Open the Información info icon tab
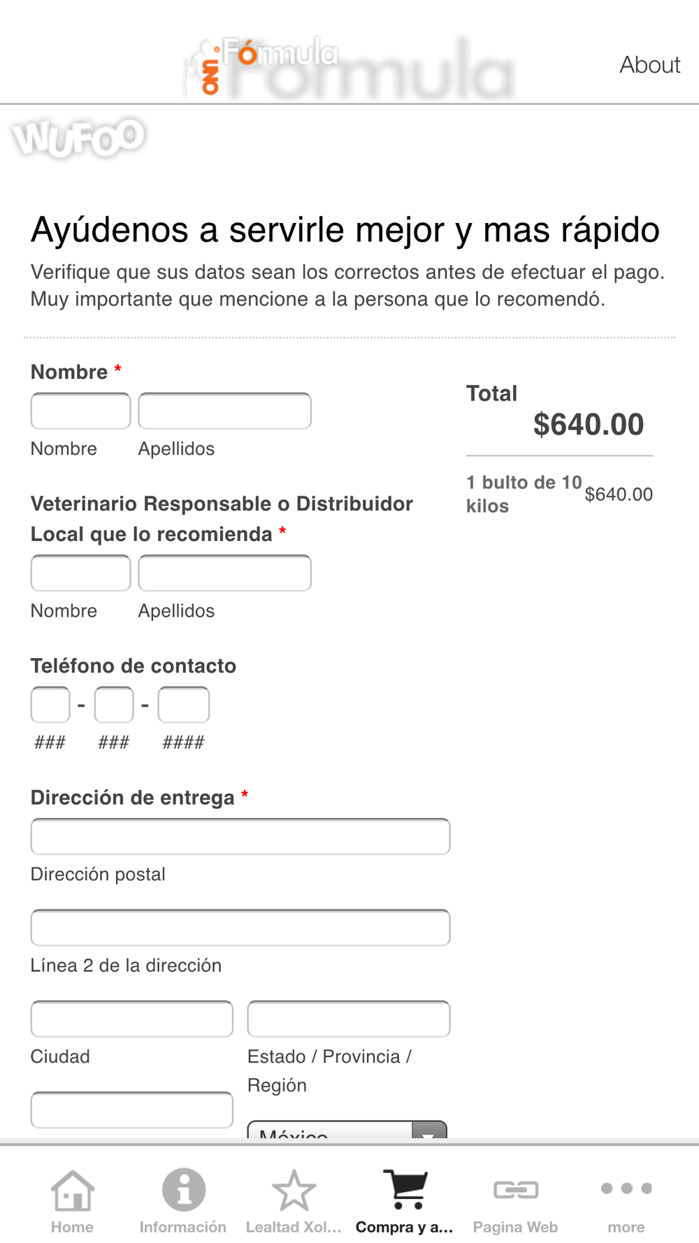This screenshot has height=1243, width=699. click(x=183, y=1190)
